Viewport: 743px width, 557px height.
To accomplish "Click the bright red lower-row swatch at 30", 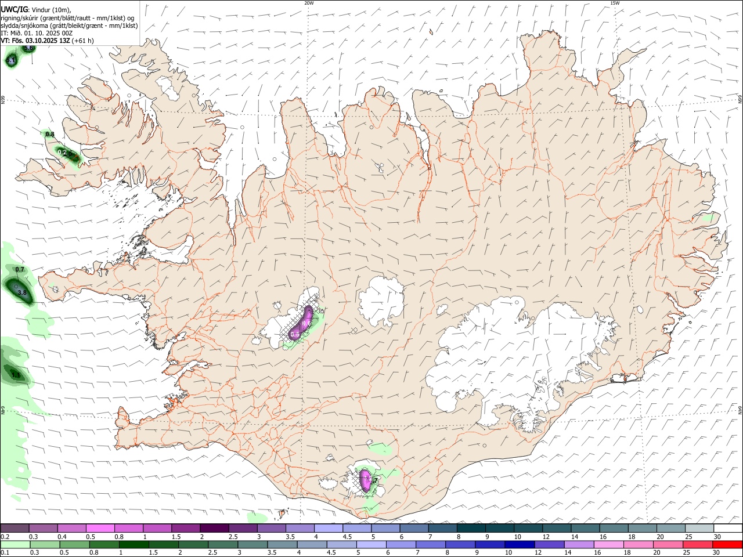I will (x=727, y=544).
